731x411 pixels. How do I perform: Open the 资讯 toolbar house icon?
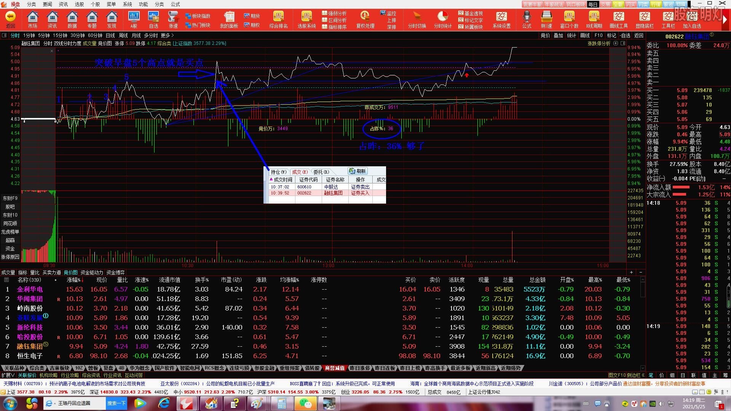point(52,19)
